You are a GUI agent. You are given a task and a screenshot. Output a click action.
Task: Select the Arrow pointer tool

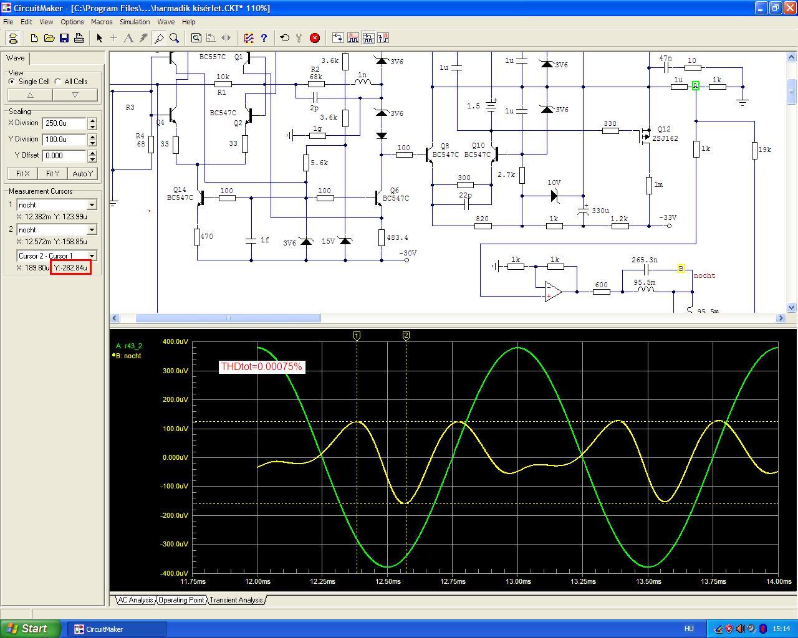click(99, 38)
